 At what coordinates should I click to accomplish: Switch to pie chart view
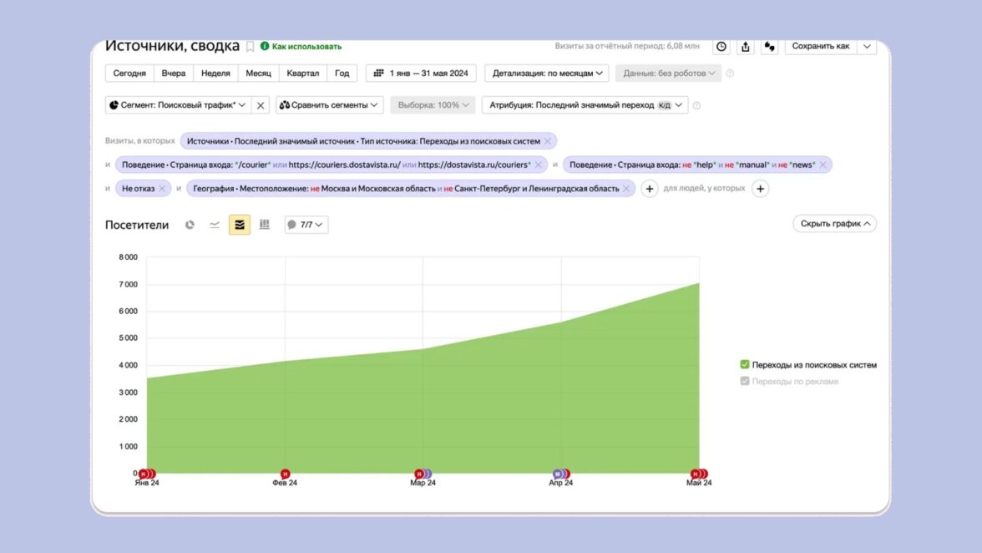pos(190,225)
